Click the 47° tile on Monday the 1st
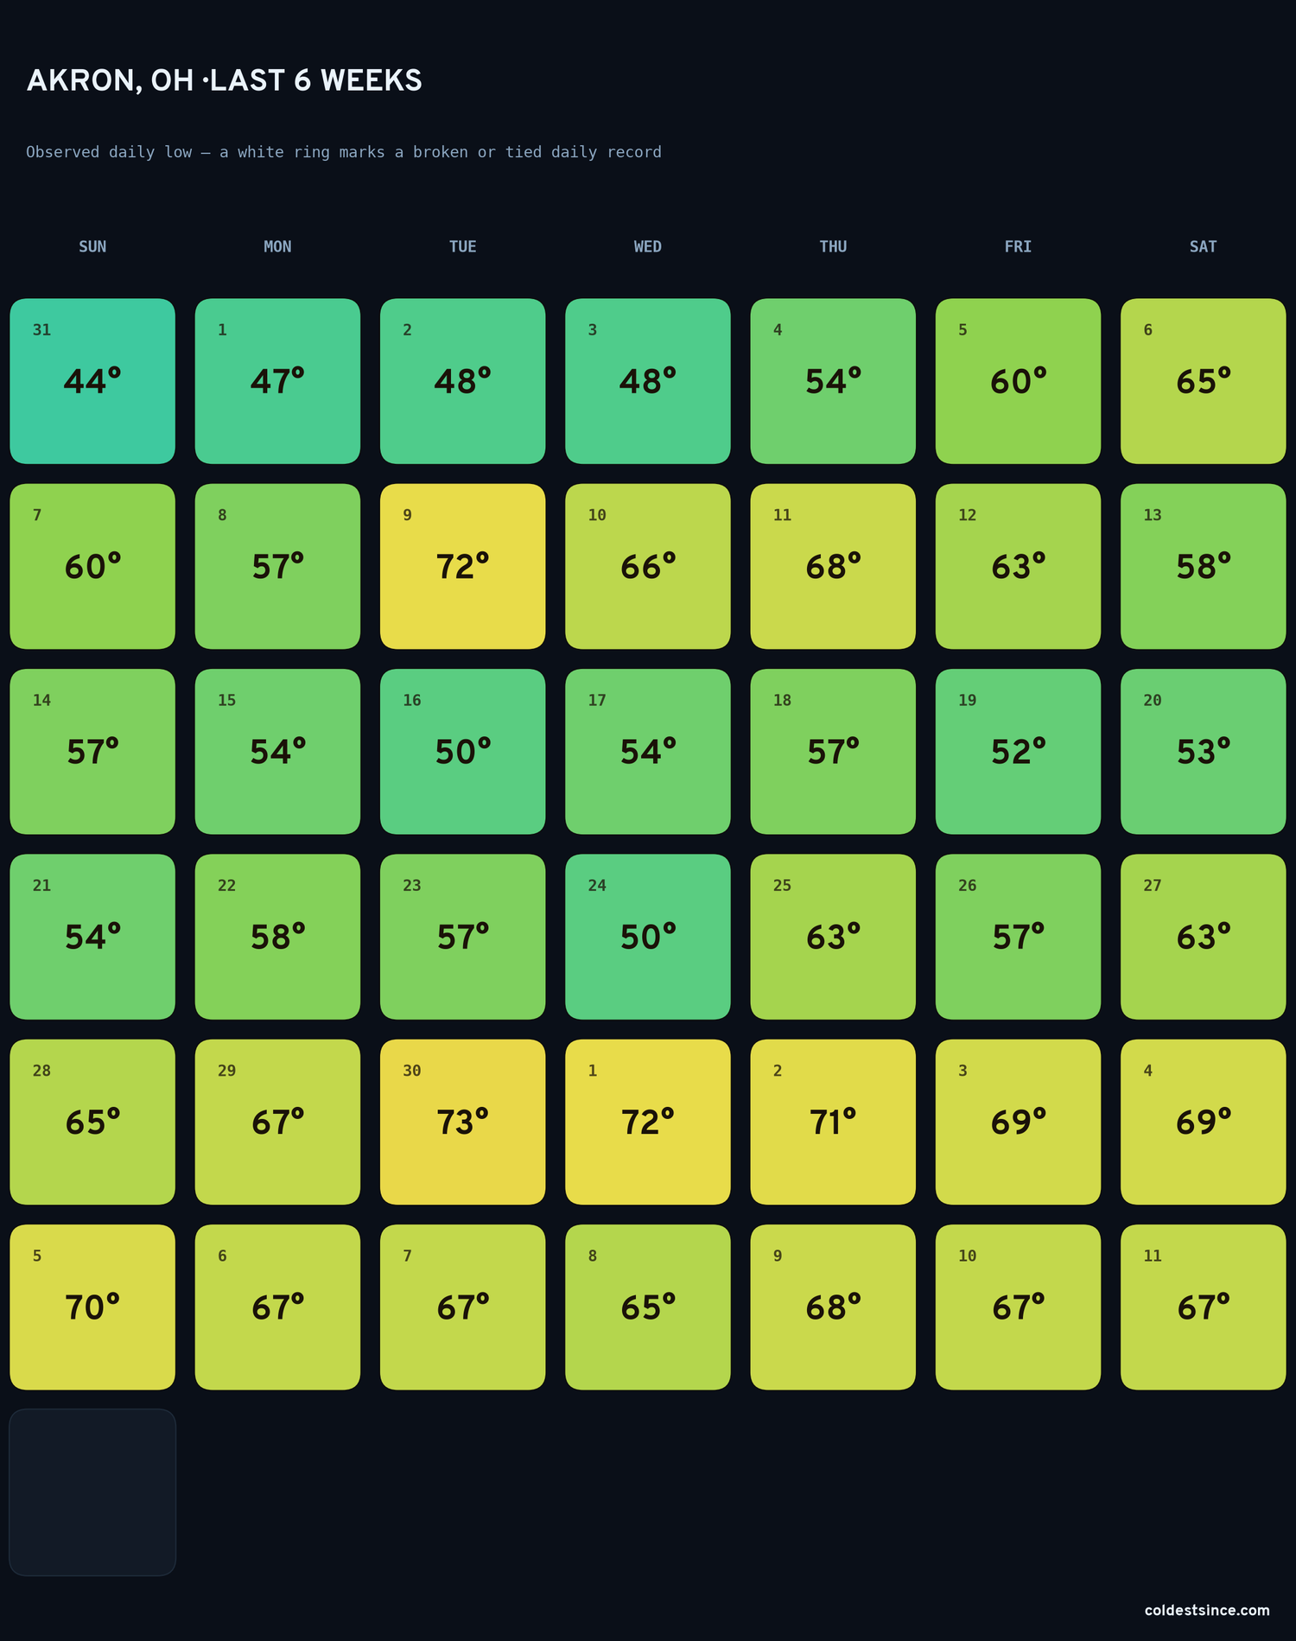 tap(277, 381)
